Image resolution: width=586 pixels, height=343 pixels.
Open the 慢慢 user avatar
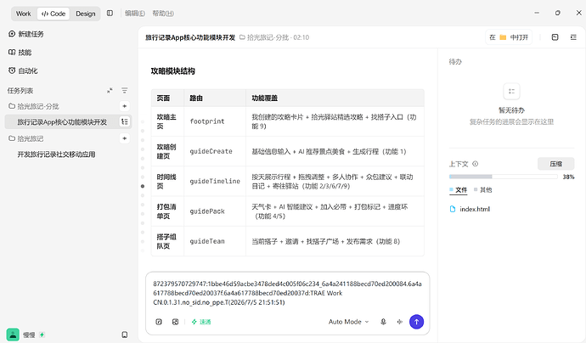[x=13, y=335]
